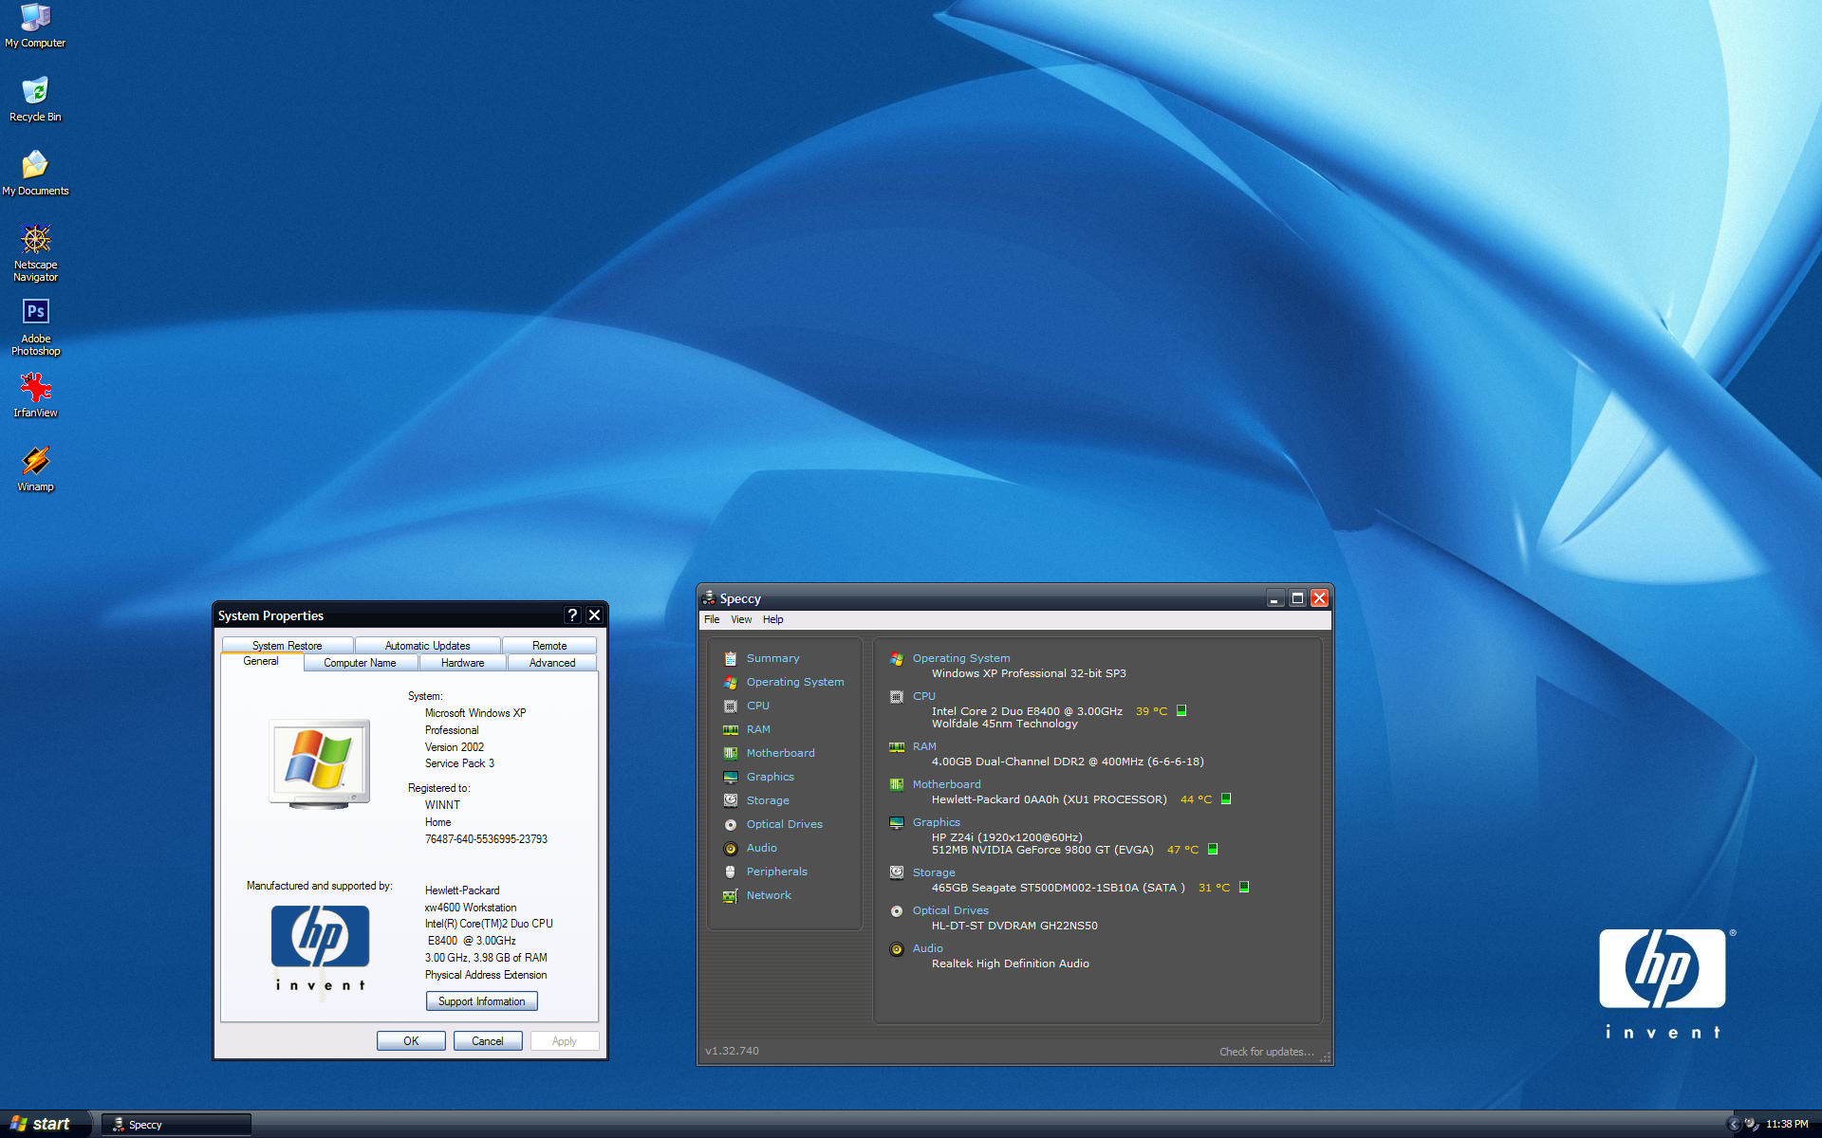This screenshot has height=1138, width=1822.
Task: Click graphics temperature green indicator
Action: click(x=1213, y=849)
